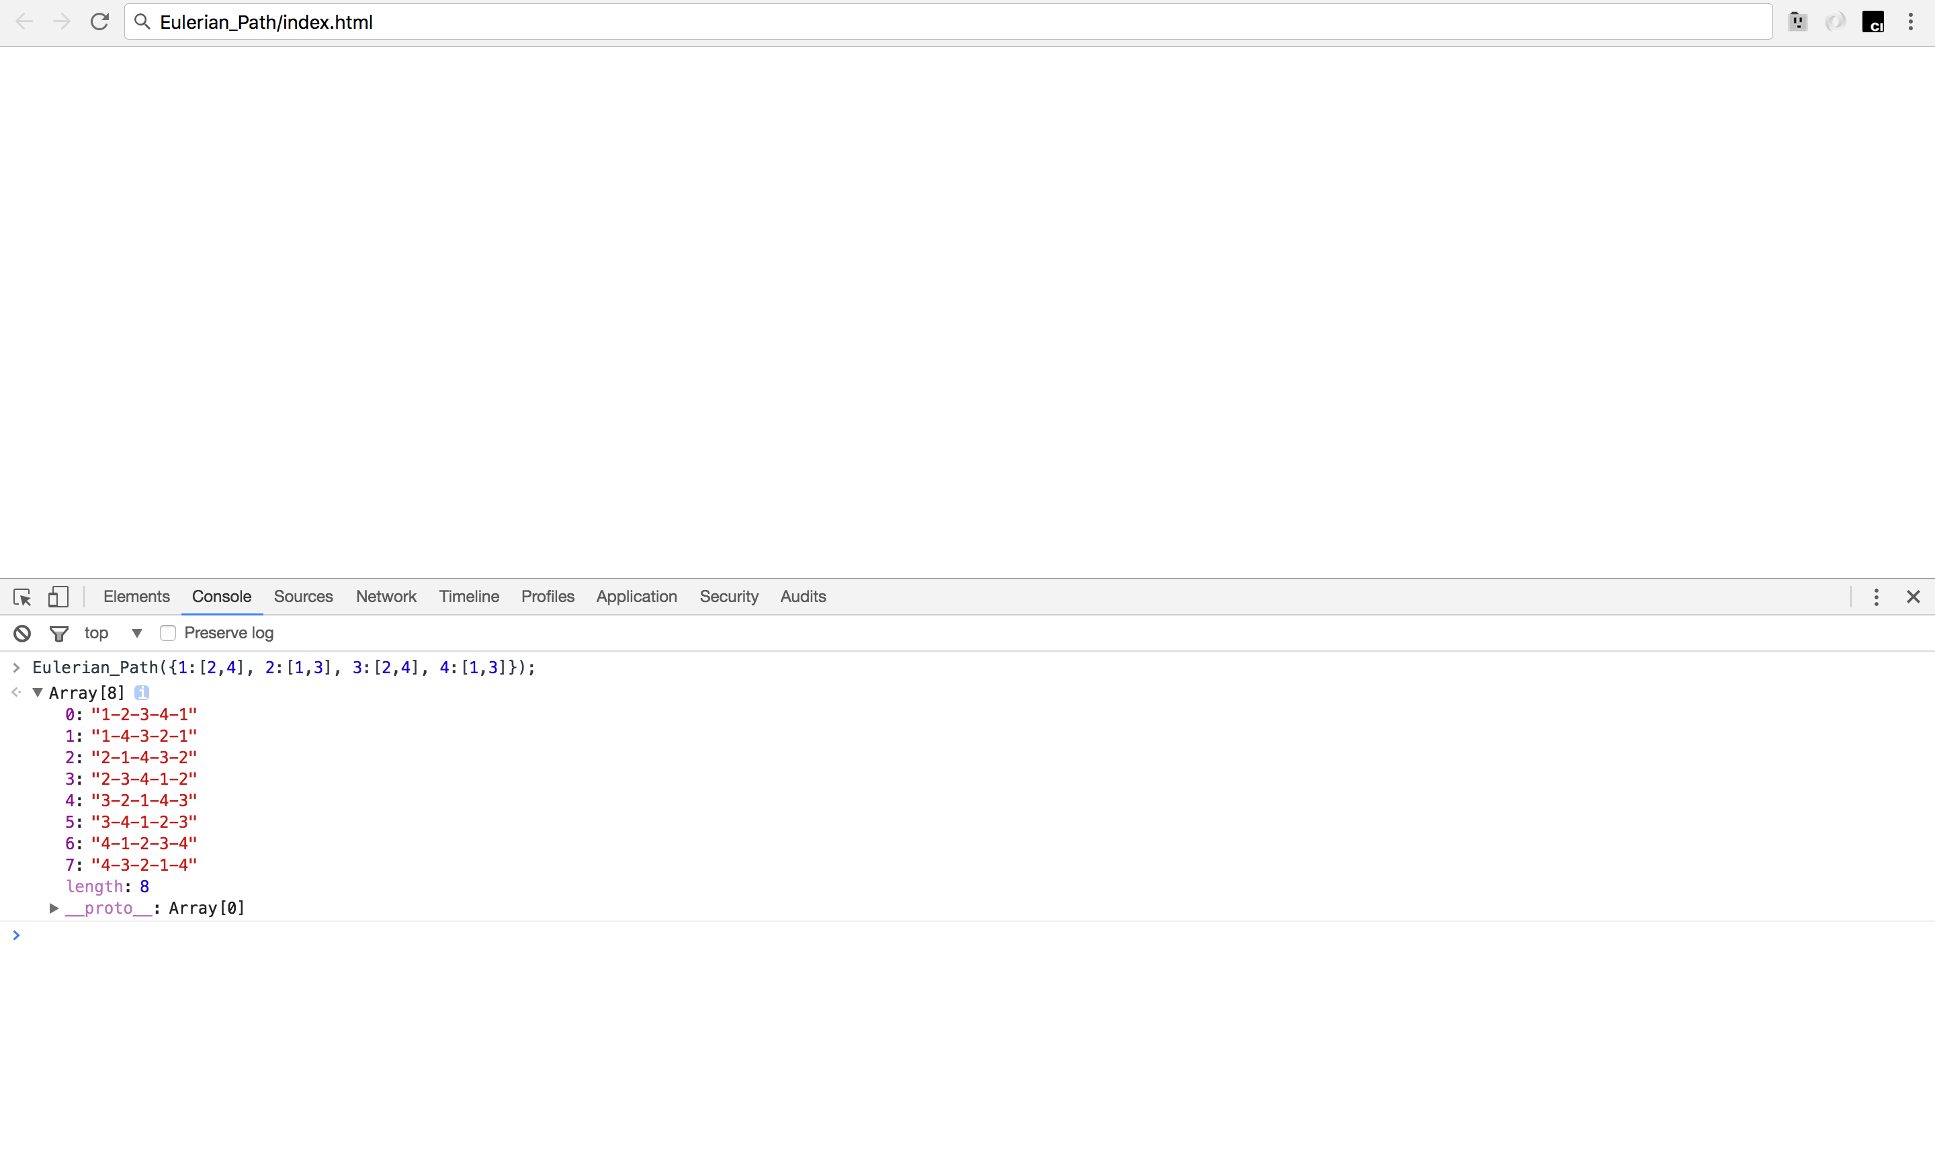Click the Timeline tab in DevTools

click(x=468, y=597)
